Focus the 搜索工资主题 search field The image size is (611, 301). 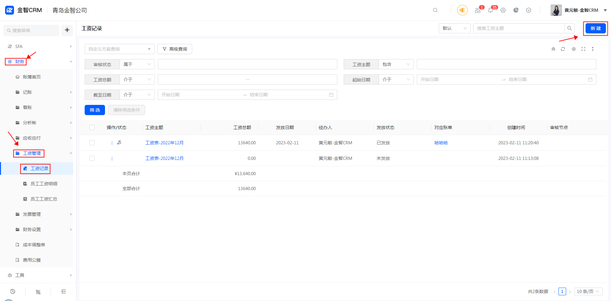coord(519,28)
